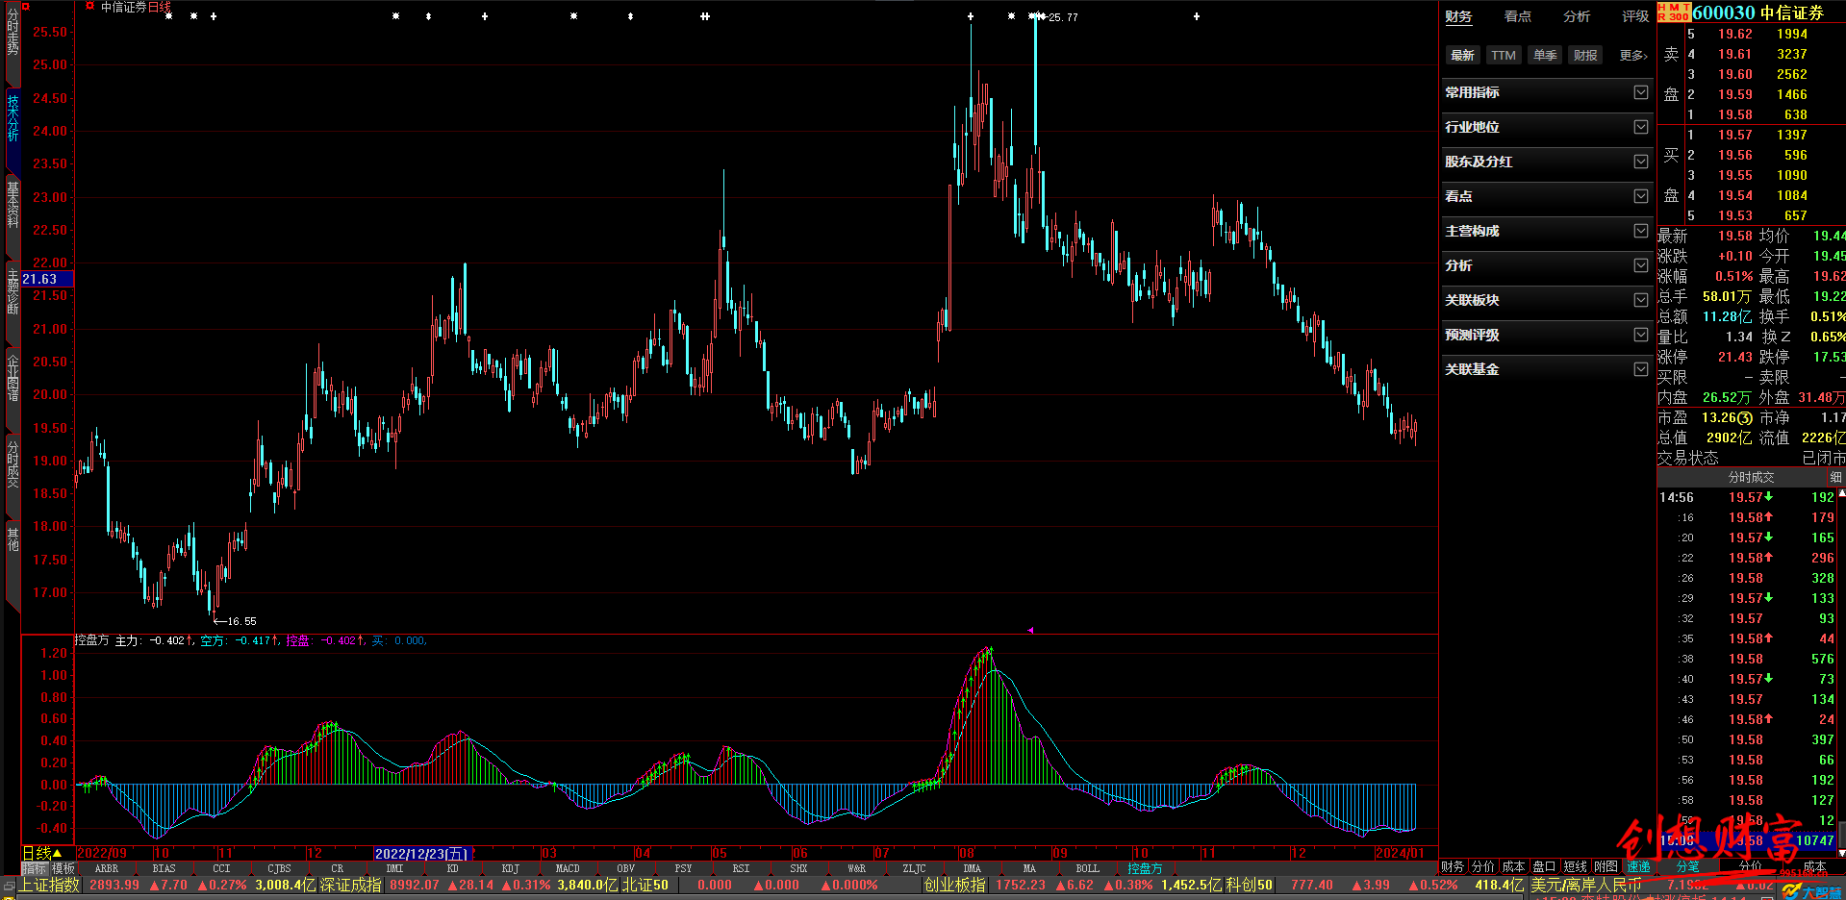The height and width of the screenshot is (900, 1846).
Task: Open the 短线 bottom panel tab
Action: (1575, 866)
